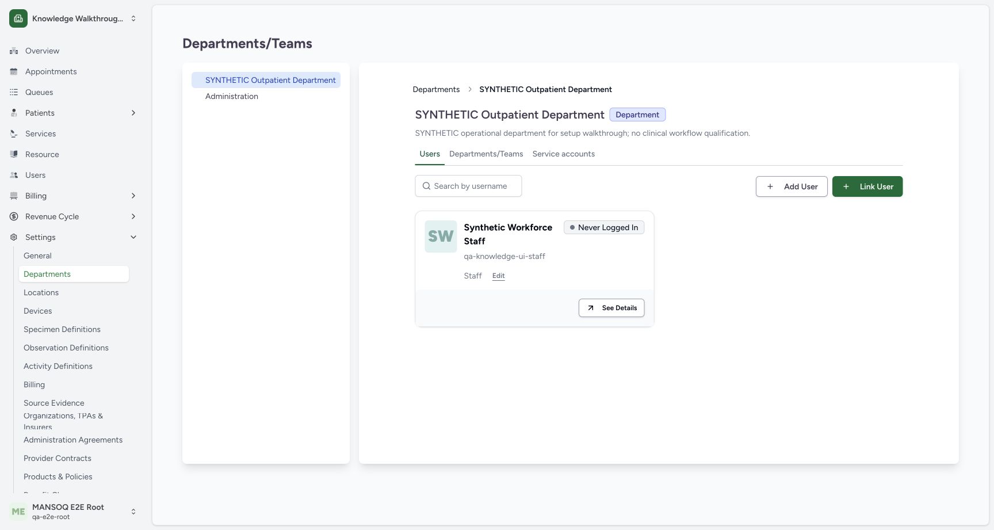994x530 pixels.
Task: Click the Revenue Cycle dollar icon
Action: click(x=14, y=216)
